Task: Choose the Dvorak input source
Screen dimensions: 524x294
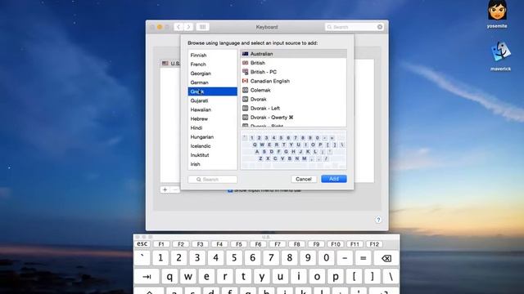Action: 293,99
